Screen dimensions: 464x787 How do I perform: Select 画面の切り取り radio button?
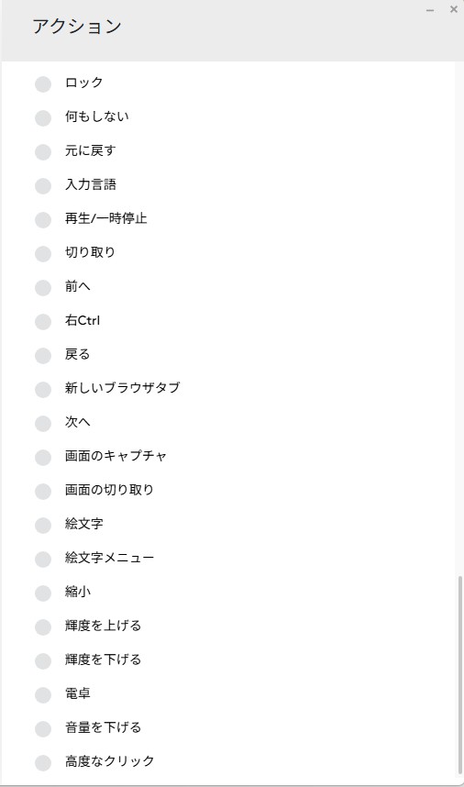(43, 491)
